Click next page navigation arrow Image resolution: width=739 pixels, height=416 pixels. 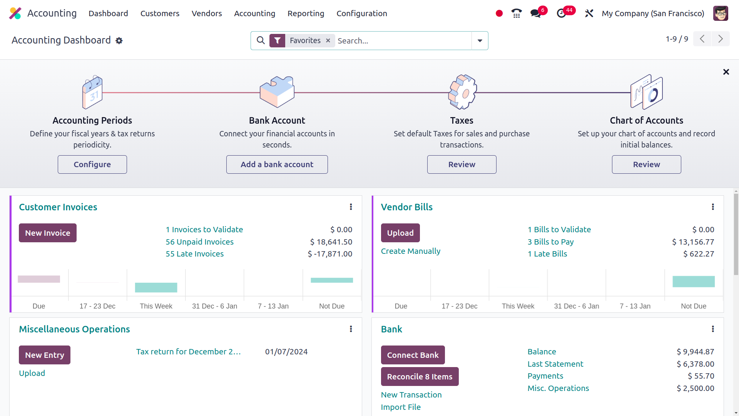pos(721,39)
